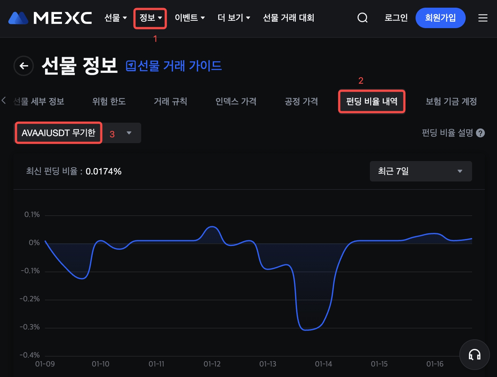
Task: Open the 최근 7일 period dropdown
Action: pyautogui.click(x=420, y=171)
